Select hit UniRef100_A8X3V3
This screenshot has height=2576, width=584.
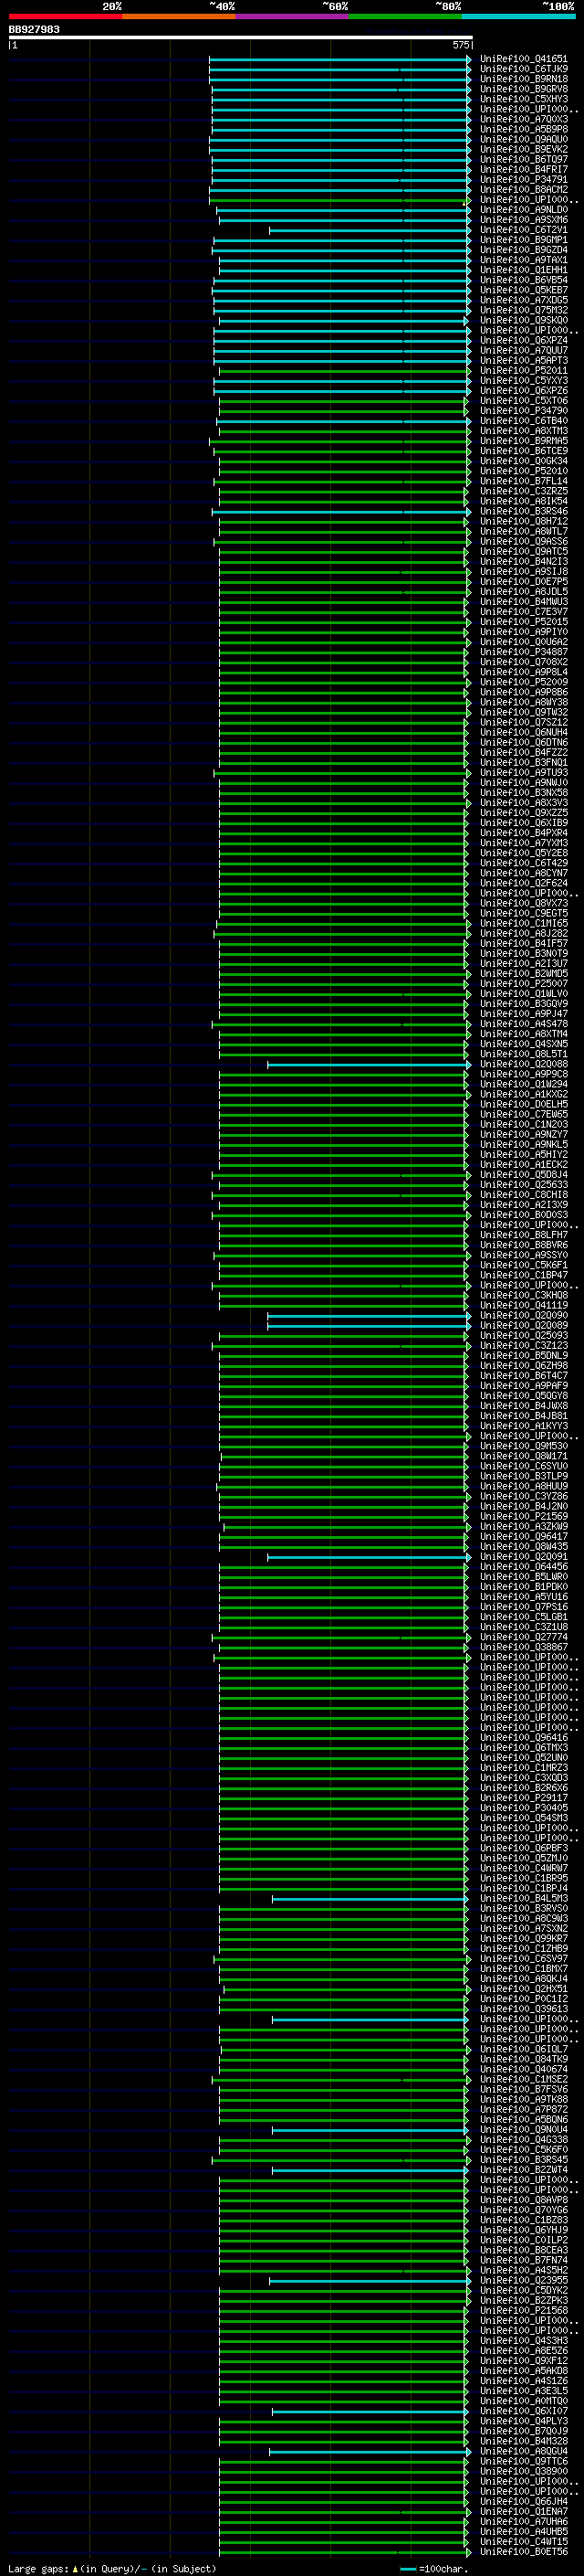click(x=523, y=802)
